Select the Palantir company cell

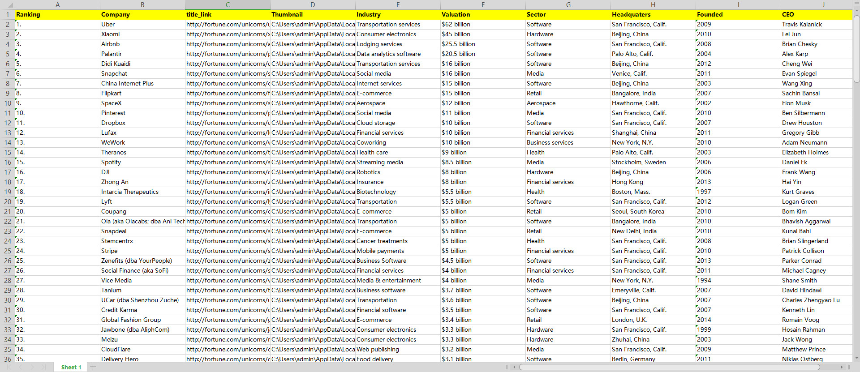(142, 54)
